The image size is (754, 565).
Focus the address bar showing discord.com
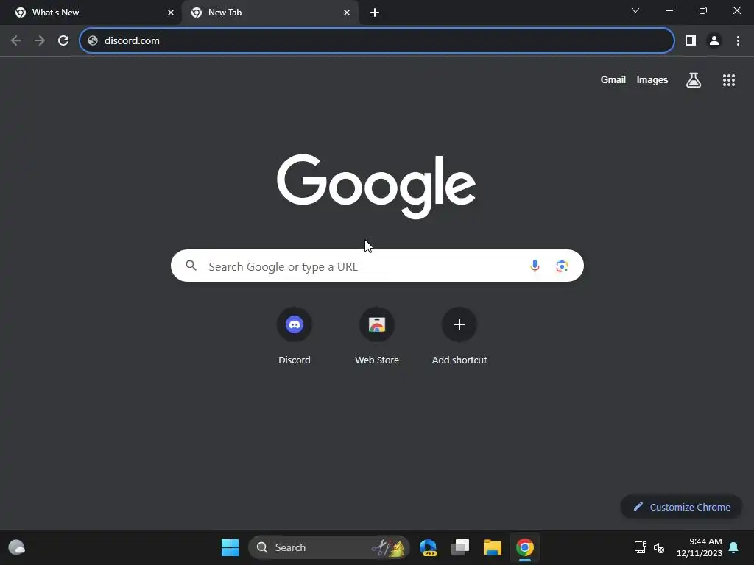tap(376, 40)
